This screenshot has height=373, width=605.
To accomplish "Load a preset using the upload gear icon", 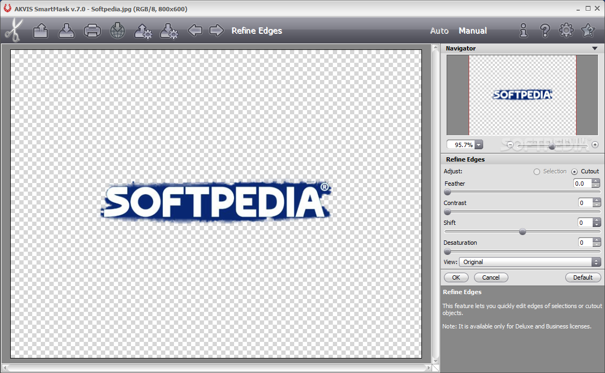I will click(x=143, y=31).
